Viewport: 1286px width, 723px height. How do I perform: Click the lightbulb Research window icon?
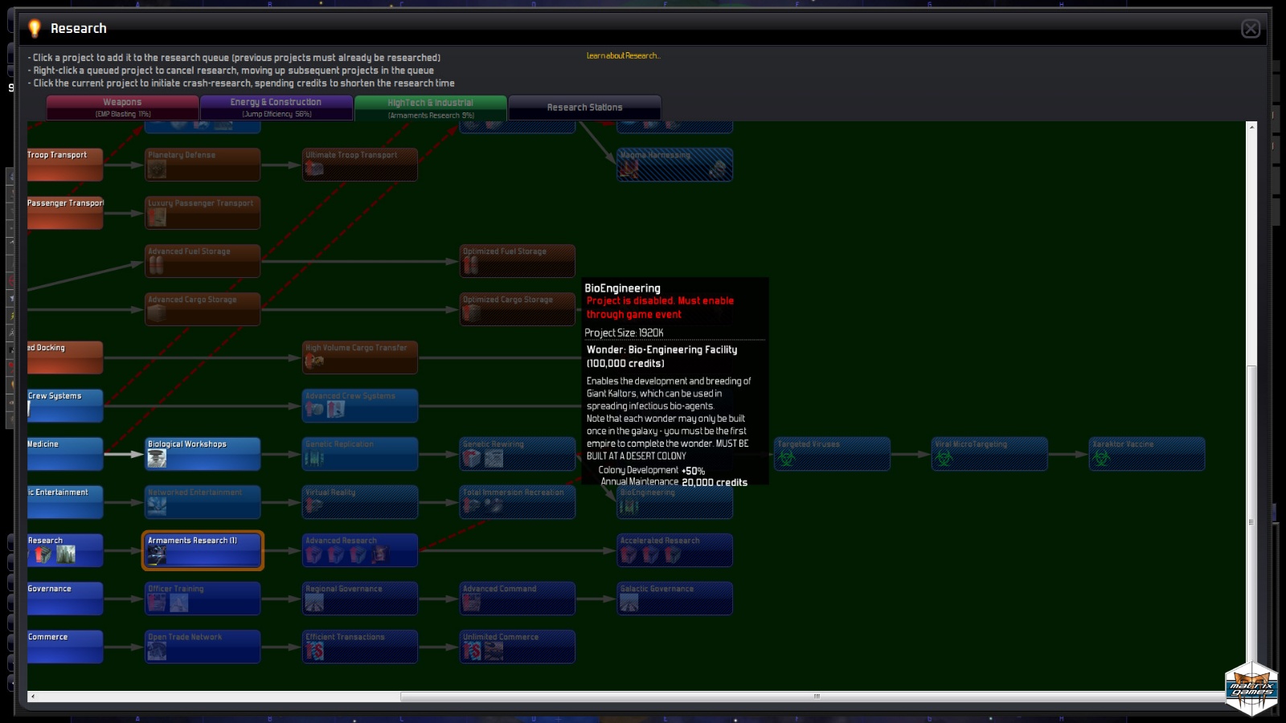click(35, 29)
